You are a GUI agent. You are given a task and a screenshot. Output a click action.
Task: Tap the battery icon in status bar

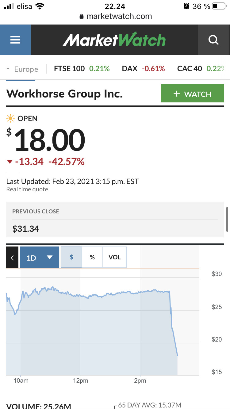tap(219, 6)
